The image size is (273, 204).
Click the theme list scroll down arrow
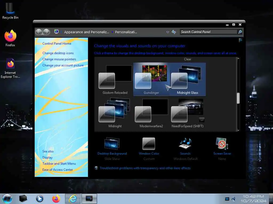(238, 130)
